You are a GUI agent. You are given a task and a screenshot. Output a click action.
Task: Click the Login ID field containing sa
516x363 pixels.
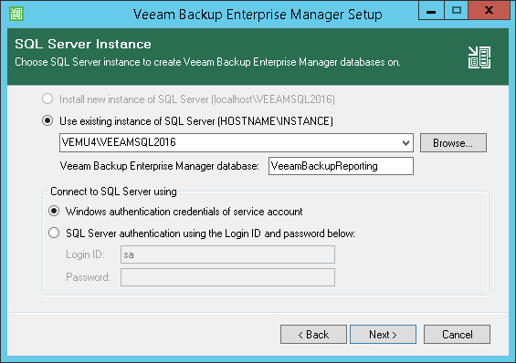[227, 254]
